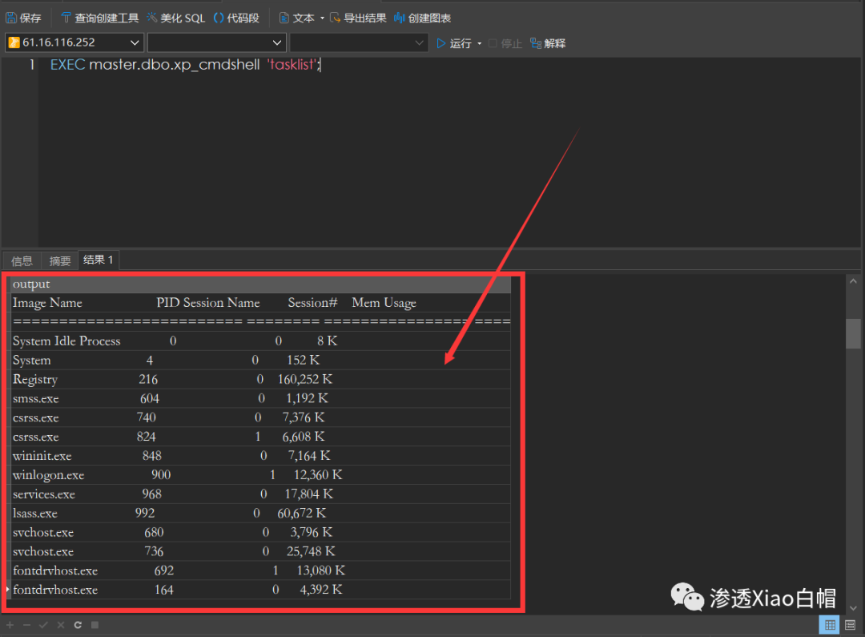Select the csrss.exe row with PID 740
Screen dimensions: 865x637
pyautogui.click(x=261, y=417)
